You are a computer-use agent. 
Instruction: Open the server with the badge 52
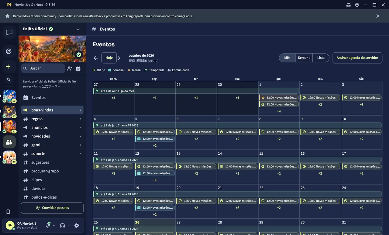(9, 96)
